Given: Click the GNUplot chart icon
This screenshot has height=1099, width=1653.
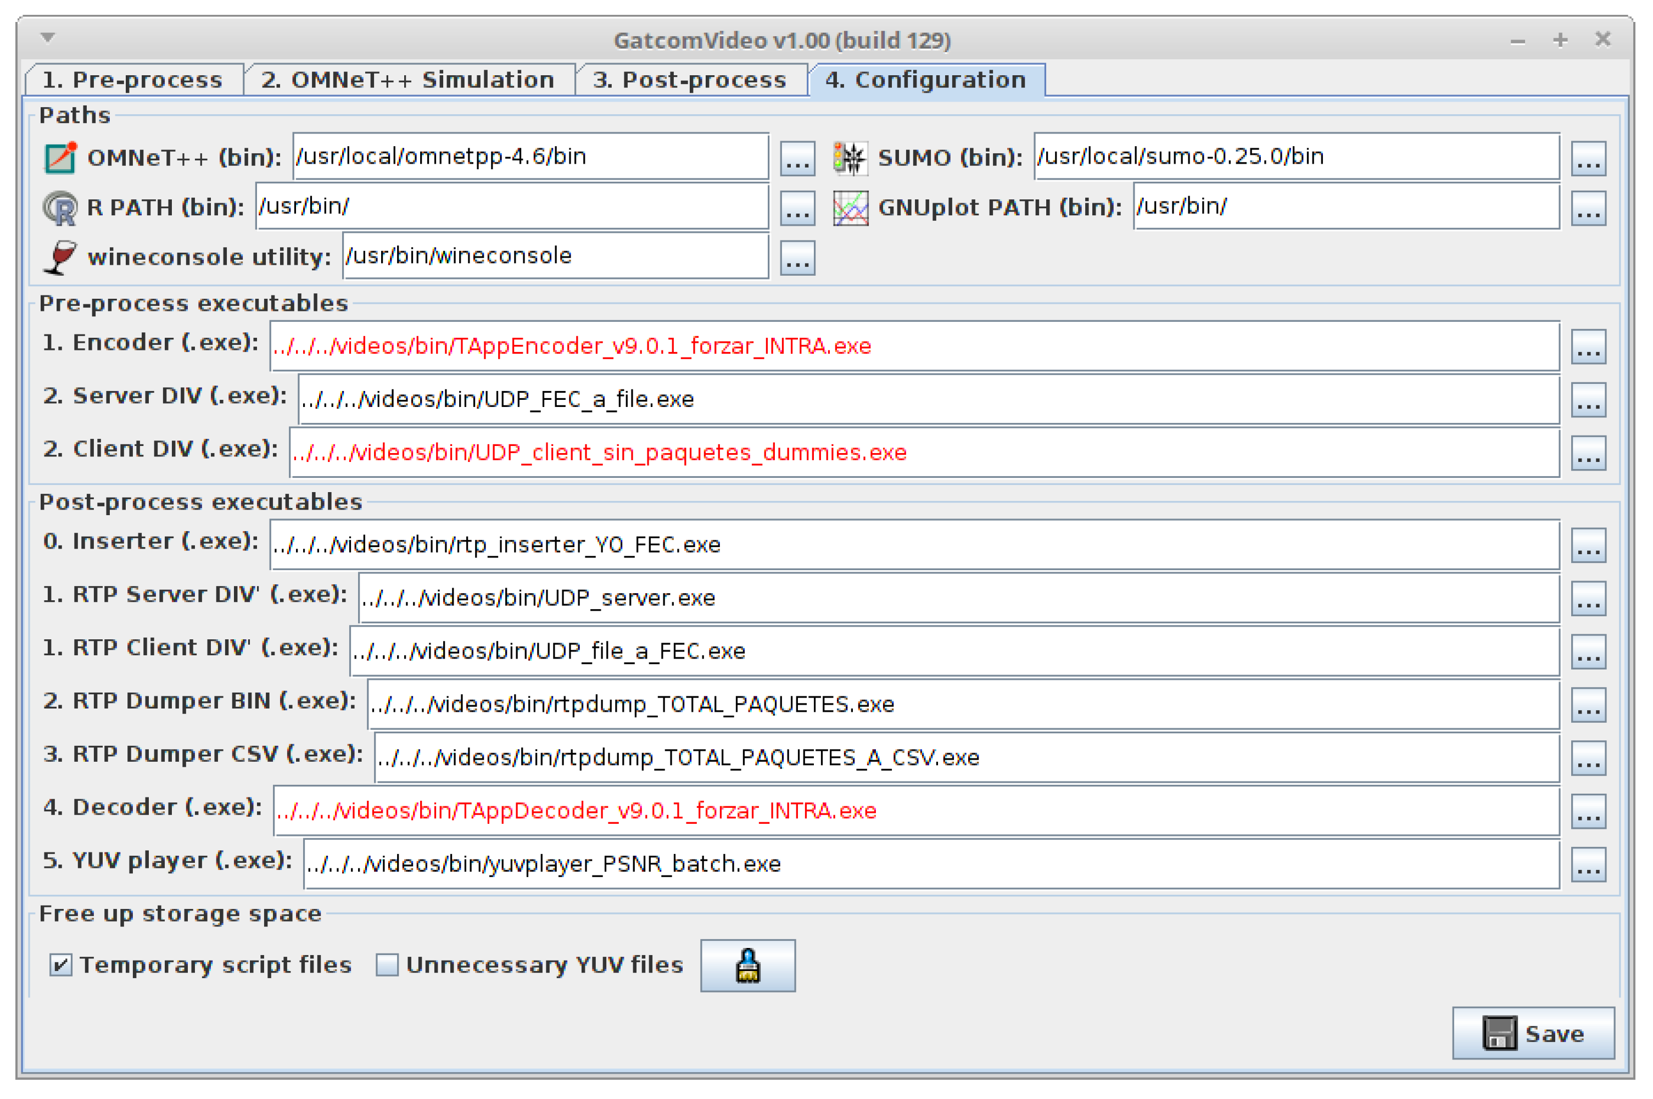Looking at the screenshot, I should point(850,208).
